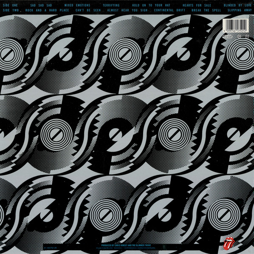The image size is (254, 254).
Task: Click Hold On To Your Hat title
Action: pos(151,6)
